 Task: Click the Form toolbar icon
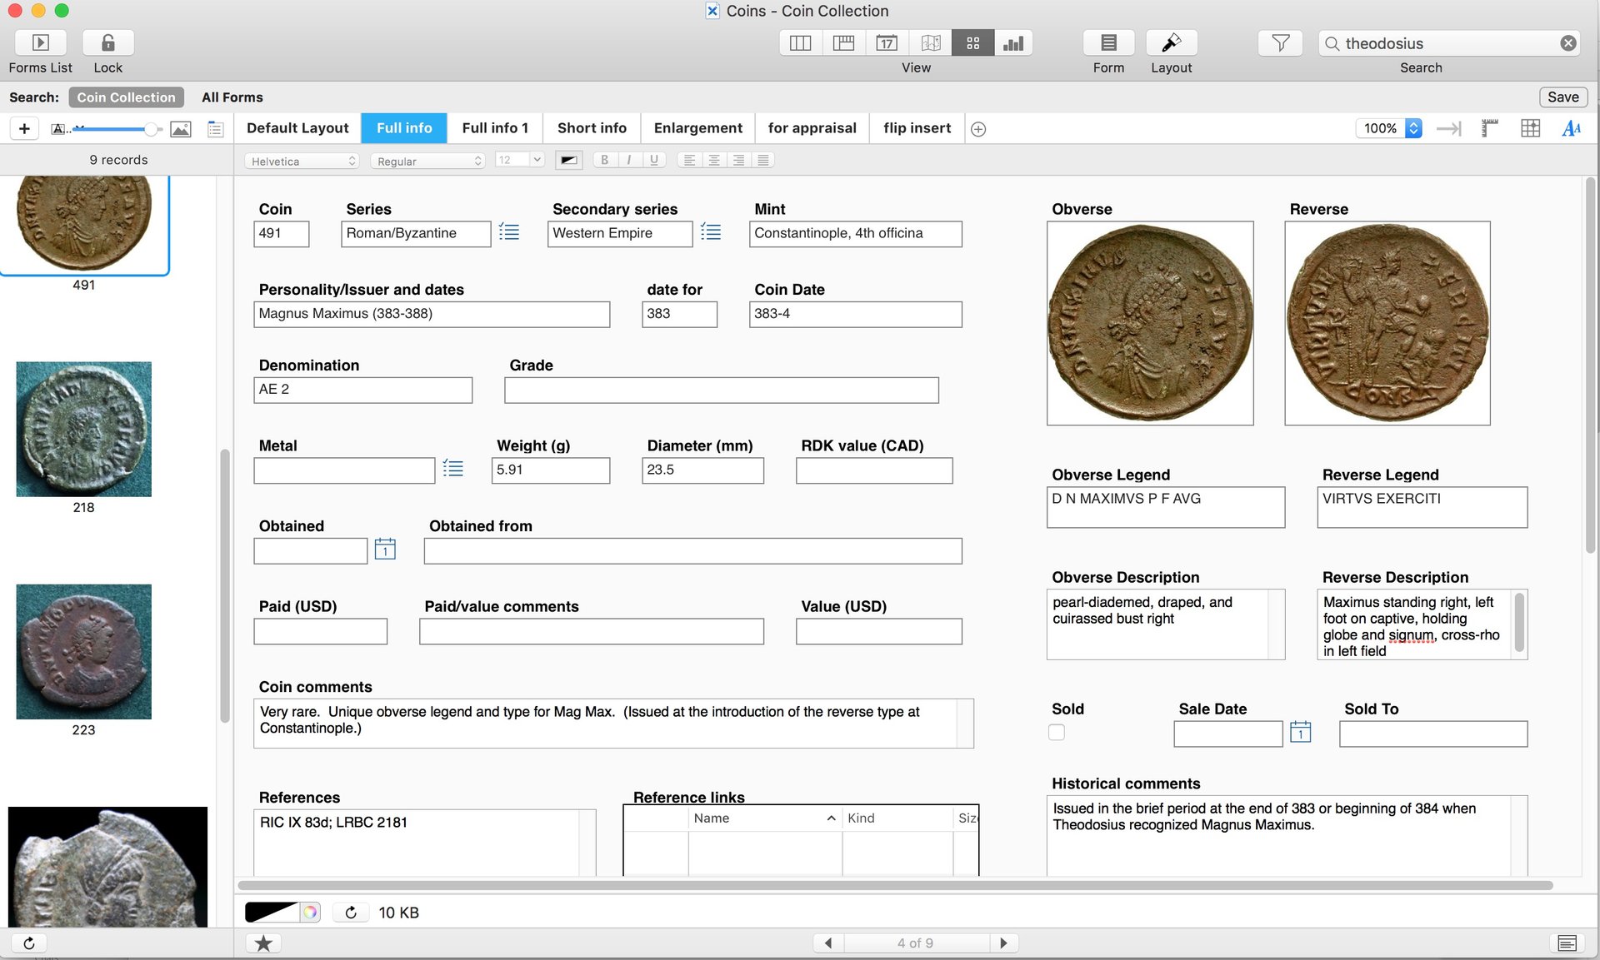pyautogui.click(x=1108, y=42)
